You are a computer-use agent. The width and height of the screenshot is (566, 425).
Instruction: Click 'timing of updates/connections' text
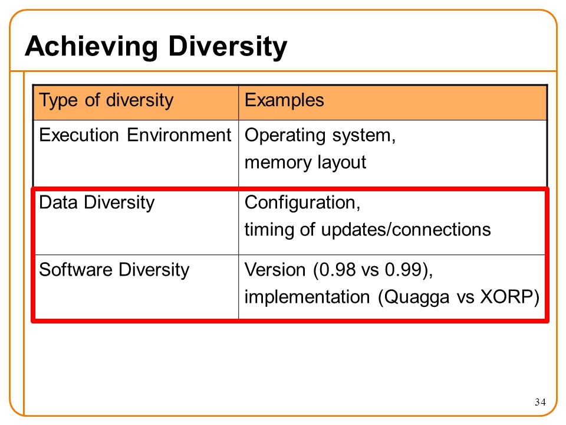[x=368, y=230]
